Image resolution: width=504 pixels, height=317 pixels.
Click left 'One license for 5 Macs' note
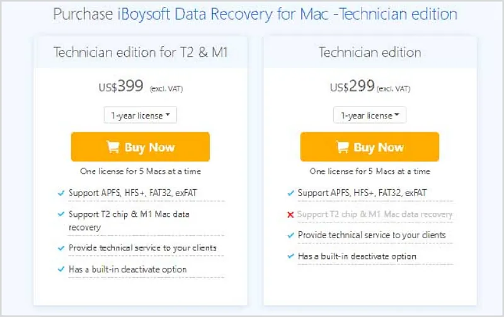[x=140, y=171]
